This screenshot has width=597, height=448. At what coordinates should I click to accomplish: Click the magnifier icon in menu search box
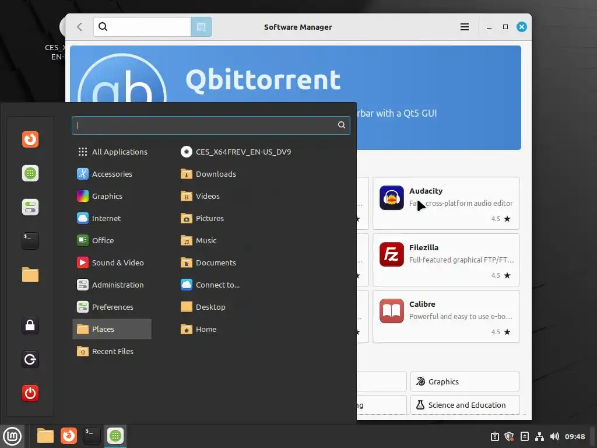click(x=342, y=125)
